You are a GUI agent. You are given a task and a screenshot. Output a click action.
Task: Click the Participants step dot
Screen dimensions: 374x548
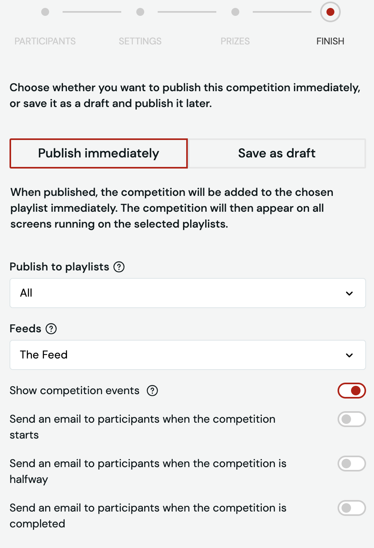coord(45,12)
